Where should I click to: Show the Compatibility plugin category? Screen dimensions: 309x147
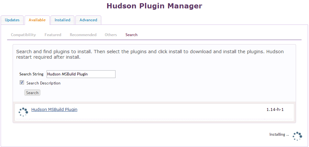click(x=23, y=35)
